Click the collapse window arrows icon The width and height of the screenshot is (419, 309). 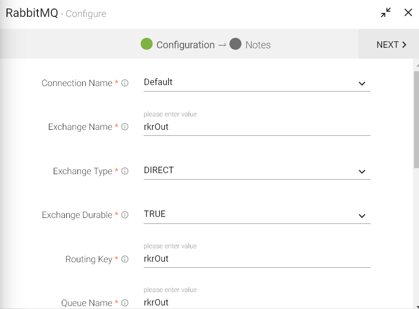click(x=385, y=13)
